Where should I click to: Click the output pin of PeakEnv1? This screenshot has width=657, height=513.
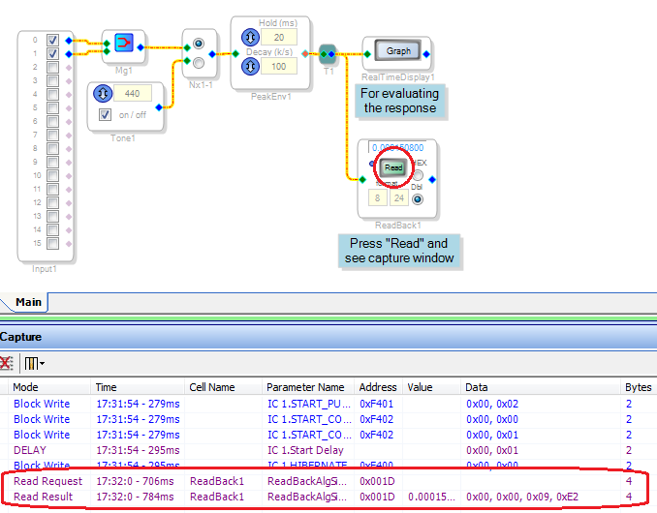point(305,53)
